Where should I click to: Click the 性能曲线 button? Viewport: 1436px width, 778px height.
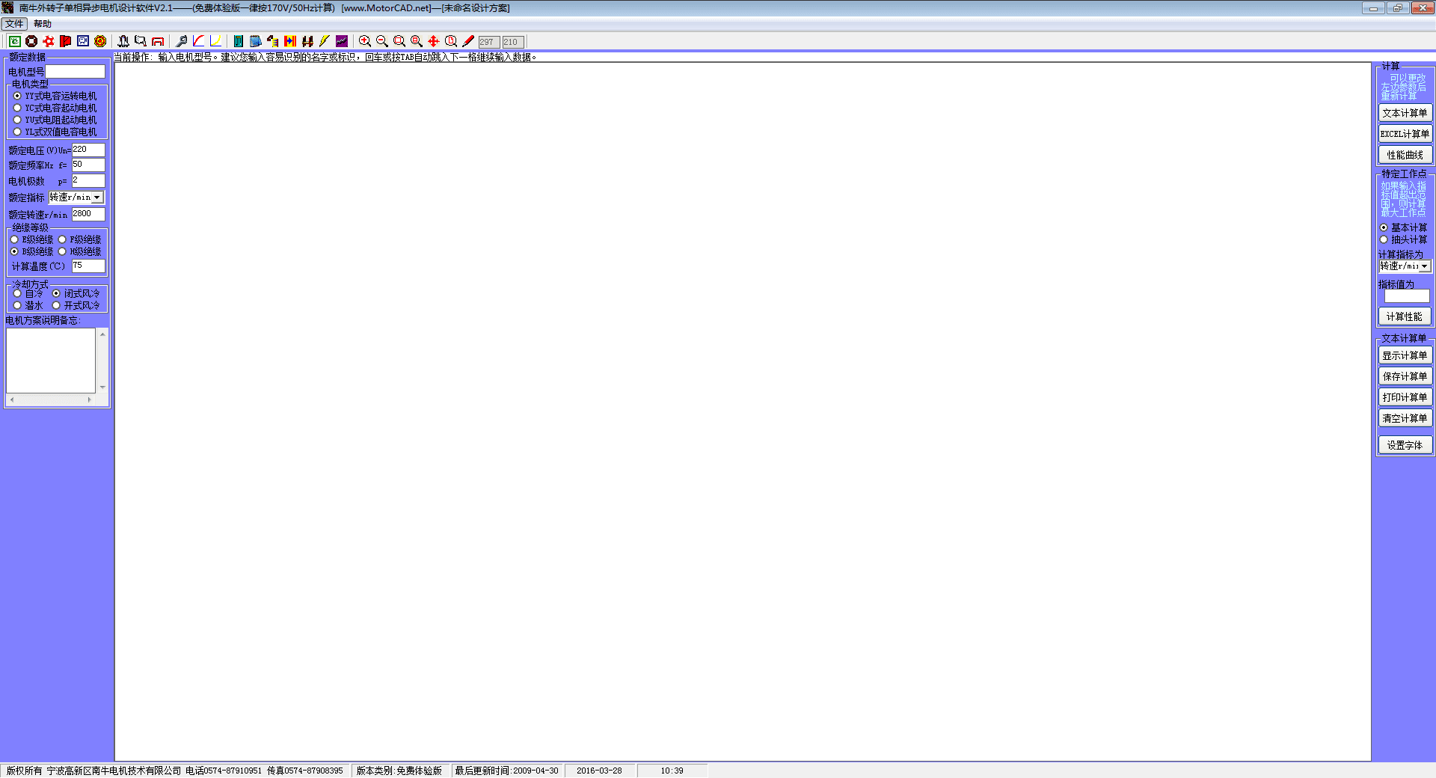click(1405, 155)
